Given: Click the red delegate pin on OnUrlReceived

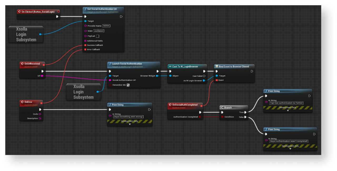Looking at the screenshot, I should pyautogui.click(x=44, y=64).
